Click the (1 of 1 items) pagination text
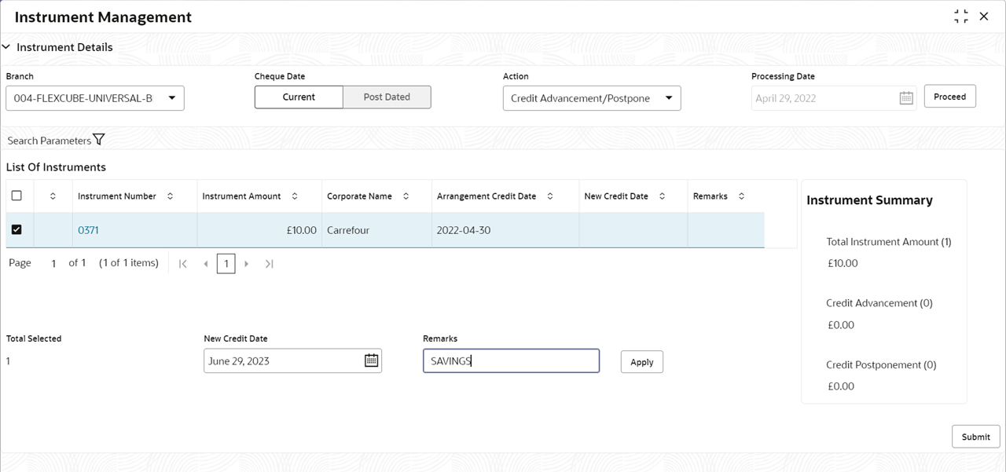Screen dimensions: 1006x472 tap(129, 263)
